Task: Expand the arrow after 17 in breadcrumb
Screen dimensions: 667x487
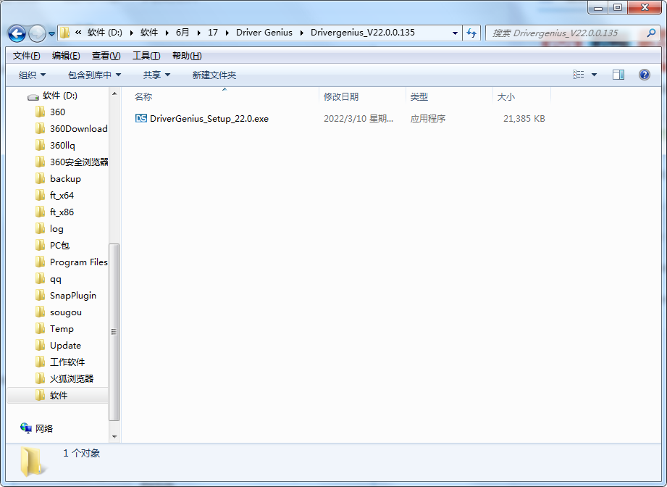Action: [227, 33]
